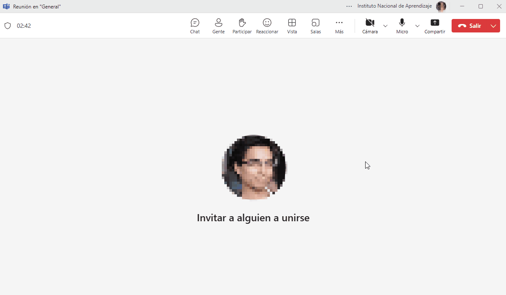
Task: Select the large participant avatar in center
Action: click(253, 167)
